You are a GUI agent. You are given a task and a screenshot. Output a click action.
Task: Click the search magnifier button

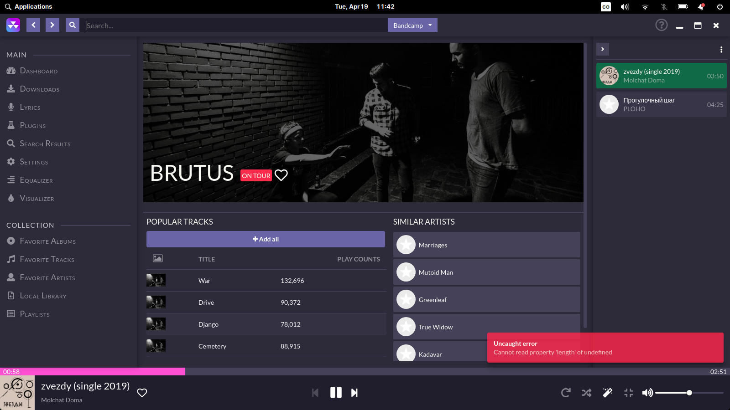point(73,25)
